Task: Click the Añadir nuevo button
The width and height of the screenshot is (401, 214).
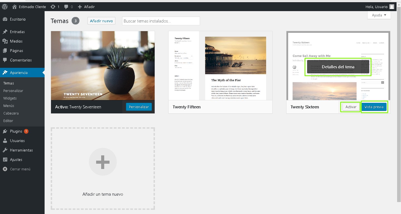Action: point(101,21)
